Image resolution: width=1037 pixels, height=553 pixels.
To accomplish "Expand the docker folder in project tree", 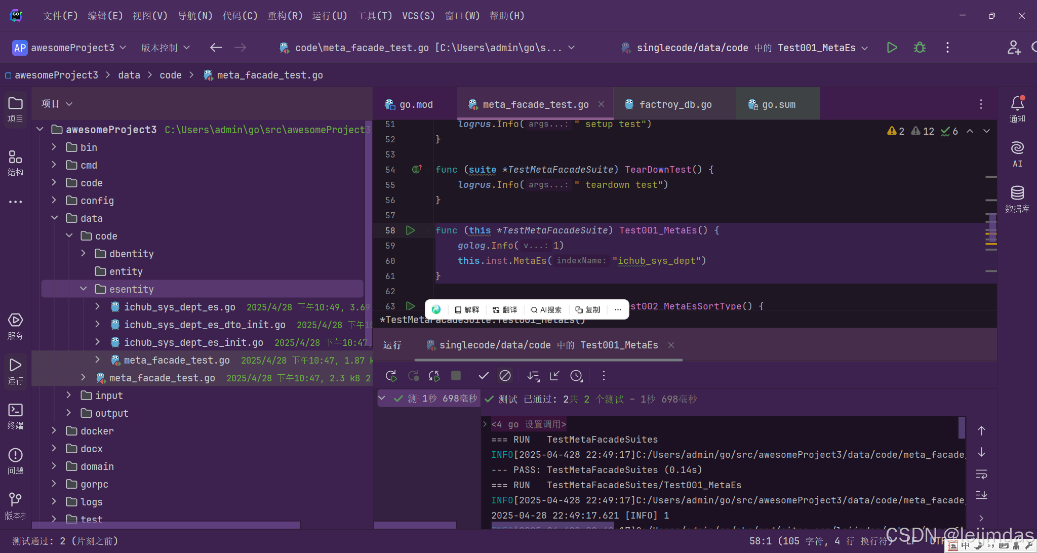I will tap(54, 431).
